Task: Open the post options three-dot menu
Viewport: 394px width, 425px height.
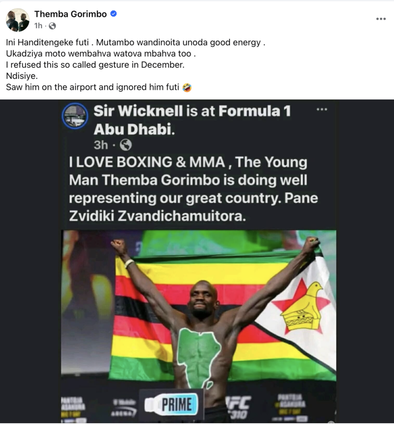Action: pyautogui.click(x=381, y=19)
